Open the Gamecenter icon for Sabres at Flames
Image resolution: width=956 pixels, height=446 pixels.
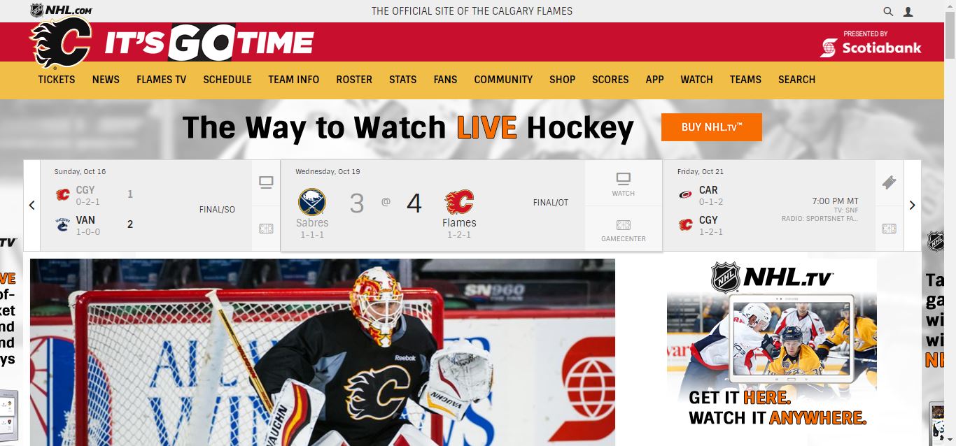point(624,230)
